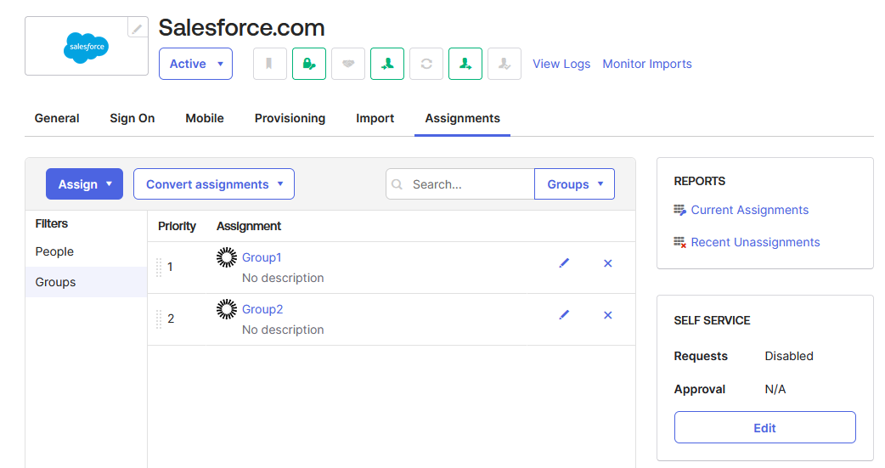885x468 pixels.
Task: Open the Active status dropdown
Action: [195, 64]
